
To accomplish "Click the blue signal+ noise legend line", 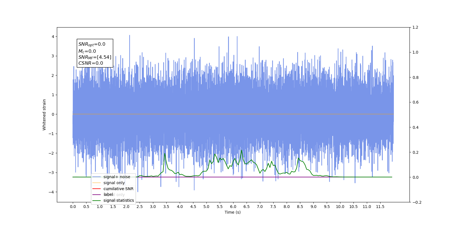I will point(97,177).
